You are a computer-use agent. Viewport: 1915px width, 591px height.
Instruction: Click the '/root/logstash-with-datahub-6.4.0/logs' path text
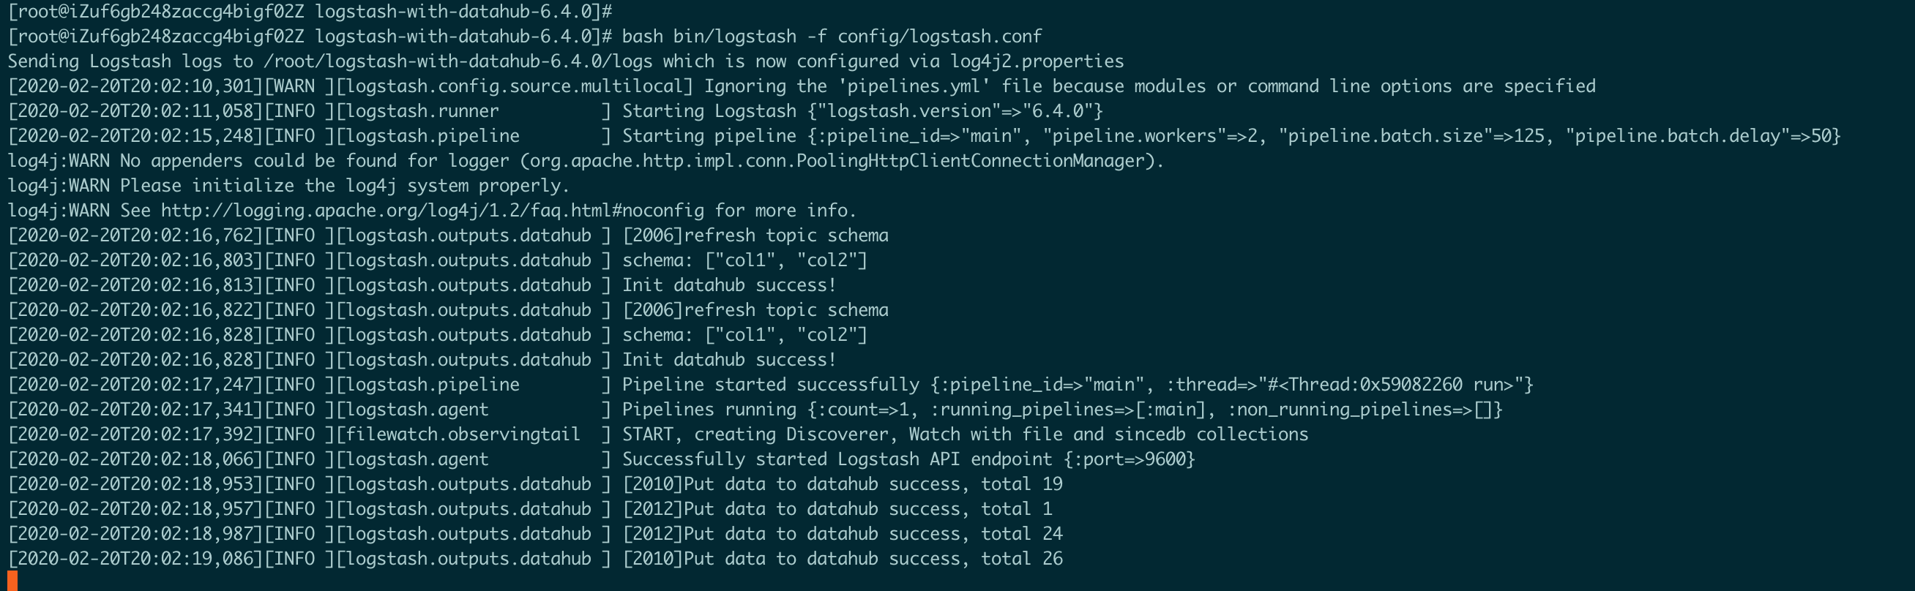(458, 61)
